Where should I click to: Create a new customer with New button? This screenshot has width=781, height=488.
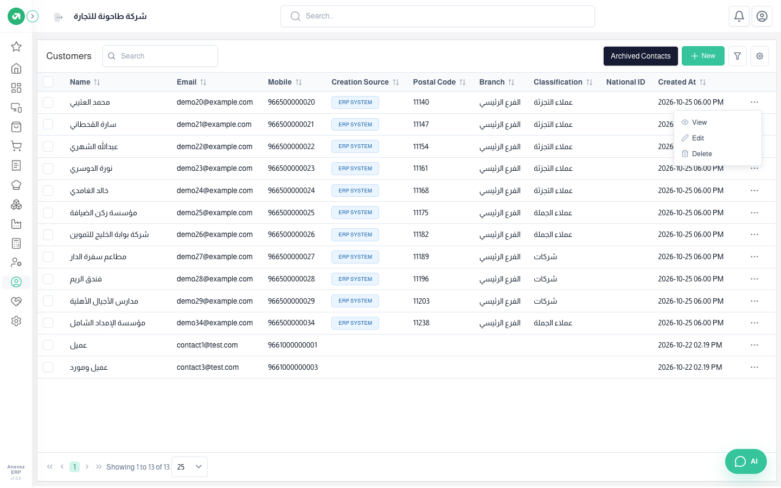(x=703, y=56)
